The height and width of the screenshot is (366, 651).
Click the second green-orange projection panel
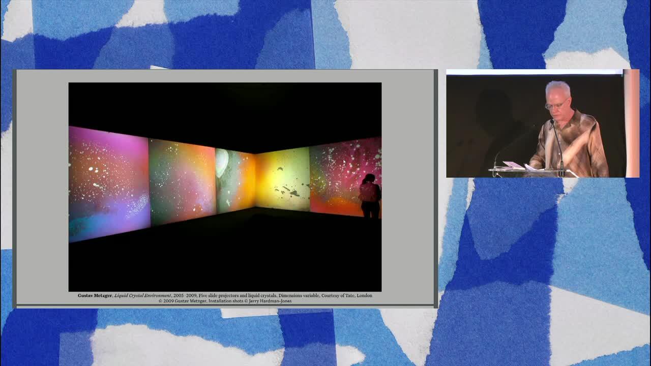coord(182,180)
